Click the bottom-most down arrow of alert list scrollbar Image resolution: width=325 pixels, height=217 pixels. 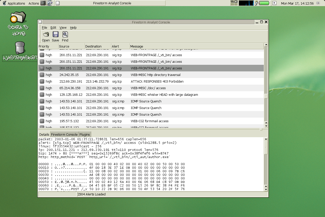[266, 126]
